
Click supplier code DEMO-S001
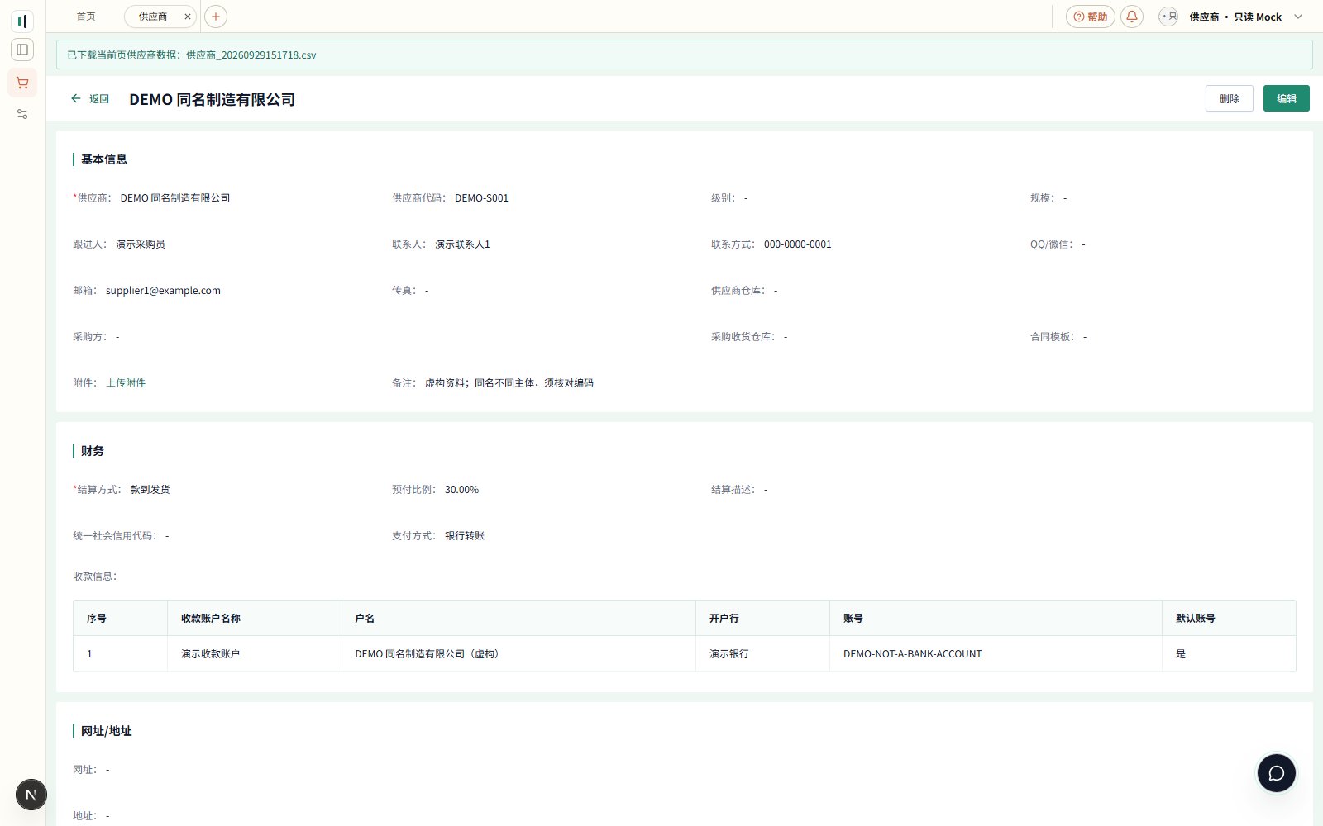click(481, 198)
